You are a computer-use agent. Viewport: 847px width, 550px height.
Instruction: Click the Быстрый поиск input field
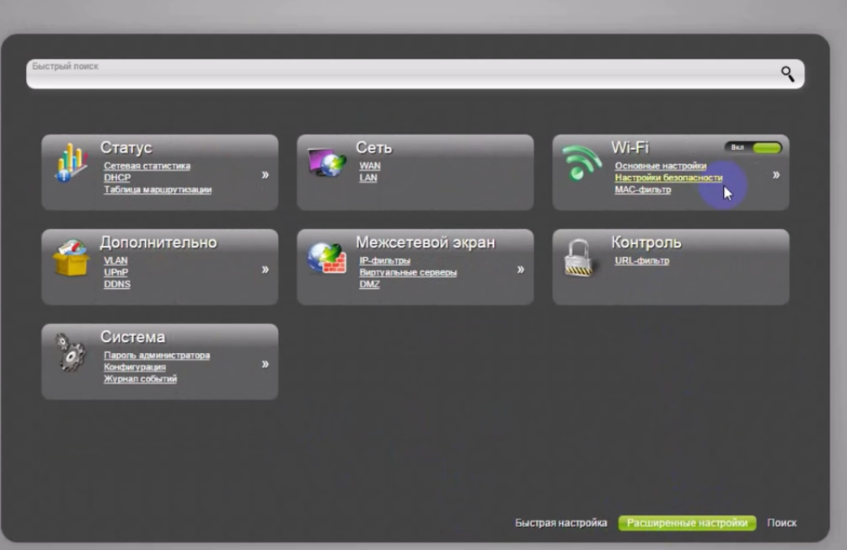pyautogui.click(x=396, y=74)
